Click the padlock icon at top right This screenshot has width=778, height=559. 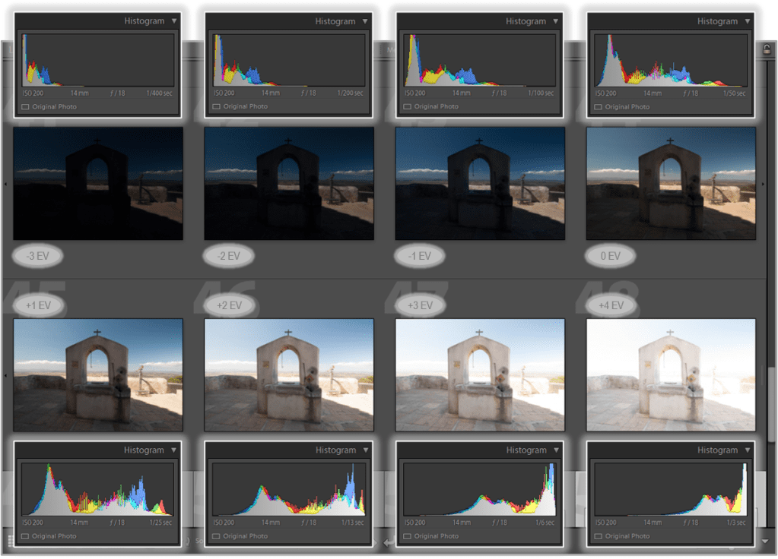tap(767, 49)
